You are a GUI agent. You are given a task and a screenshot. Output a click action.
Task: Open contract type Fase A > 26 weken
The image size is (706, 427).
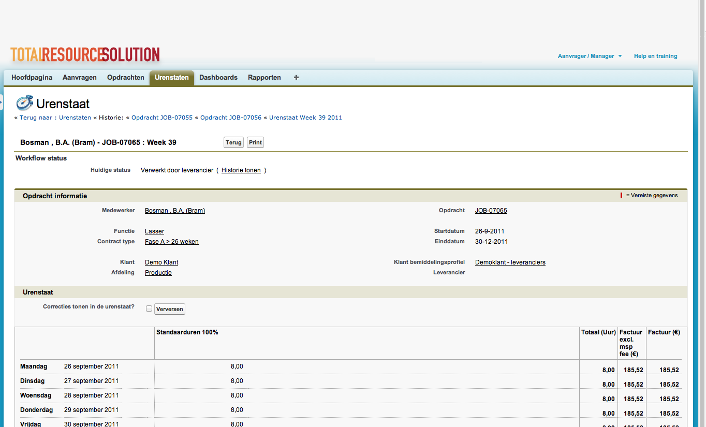pyautogui.click(x=172, y=242)
